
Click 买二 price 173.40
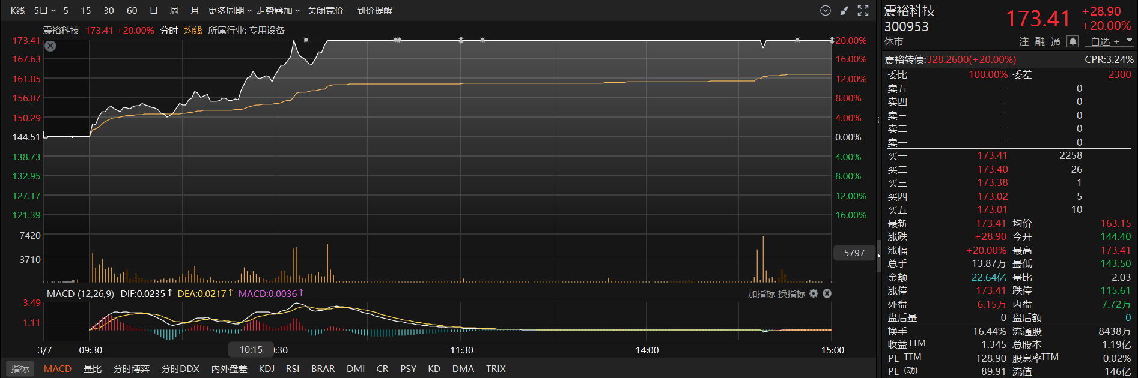pyautogui.click(x=993, y=169)
